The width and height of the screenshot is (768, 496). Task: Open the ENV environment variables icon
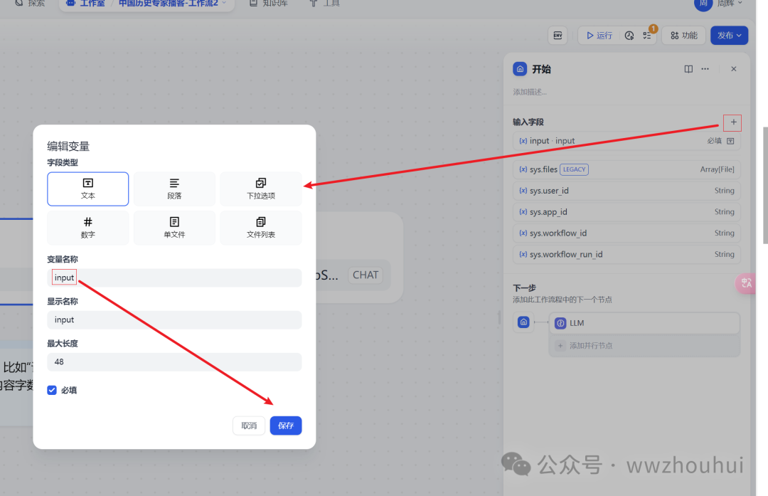[x=558, y=36]
